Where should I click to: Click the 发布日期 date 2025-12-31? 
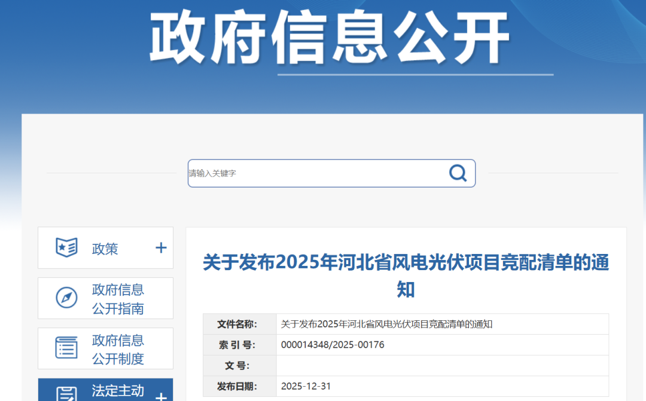[306, 385]
